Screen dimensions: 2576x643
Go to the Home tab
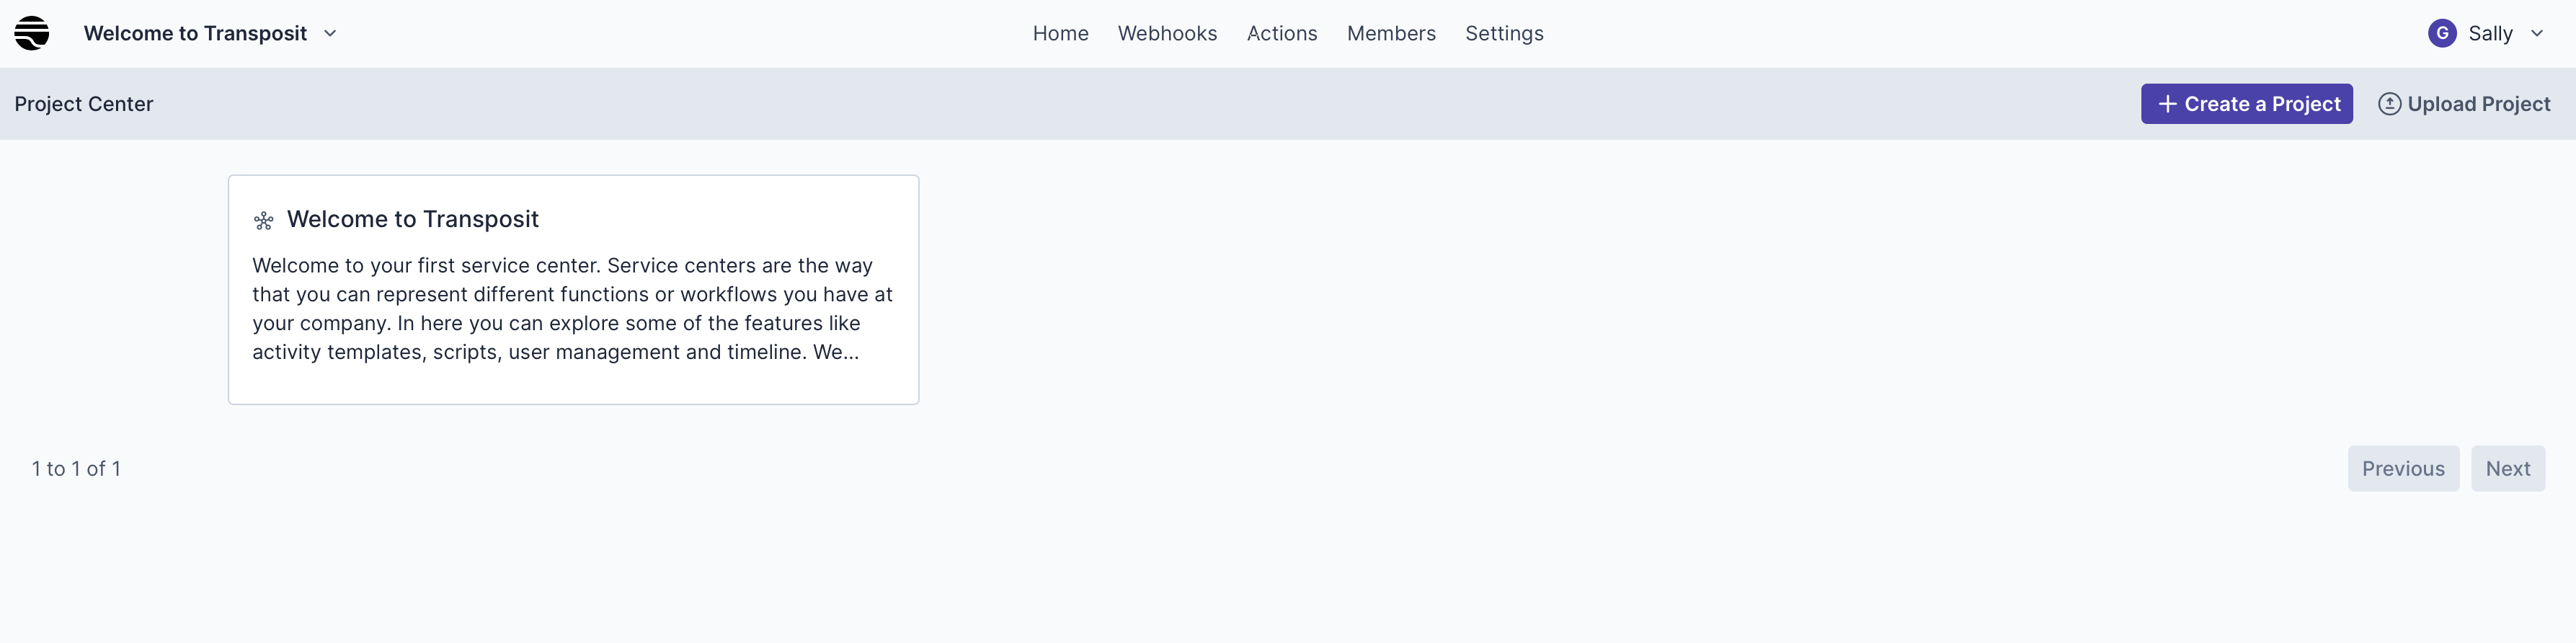pyautogui.click(x=1060, y=33)
